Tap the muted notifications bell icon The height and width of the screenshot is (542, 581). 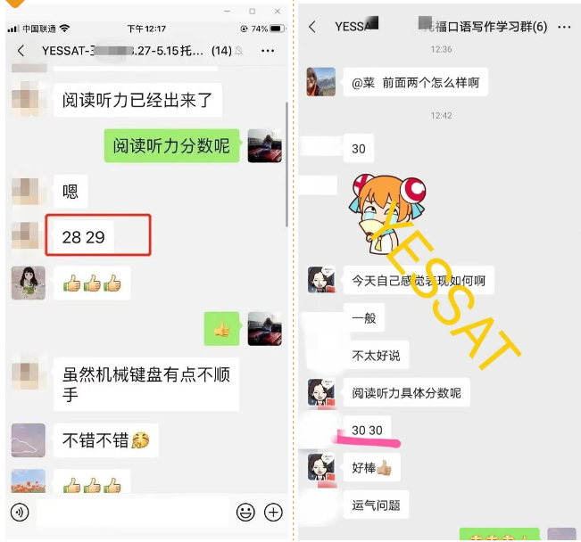coord(239,51)
